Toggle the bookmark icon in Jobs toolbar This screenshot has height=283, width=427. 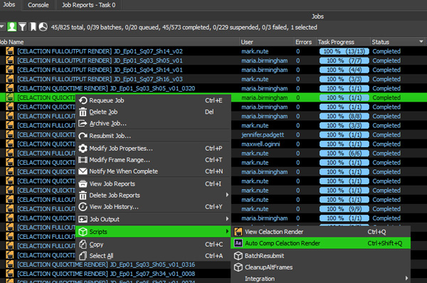[x=33, y=27]
